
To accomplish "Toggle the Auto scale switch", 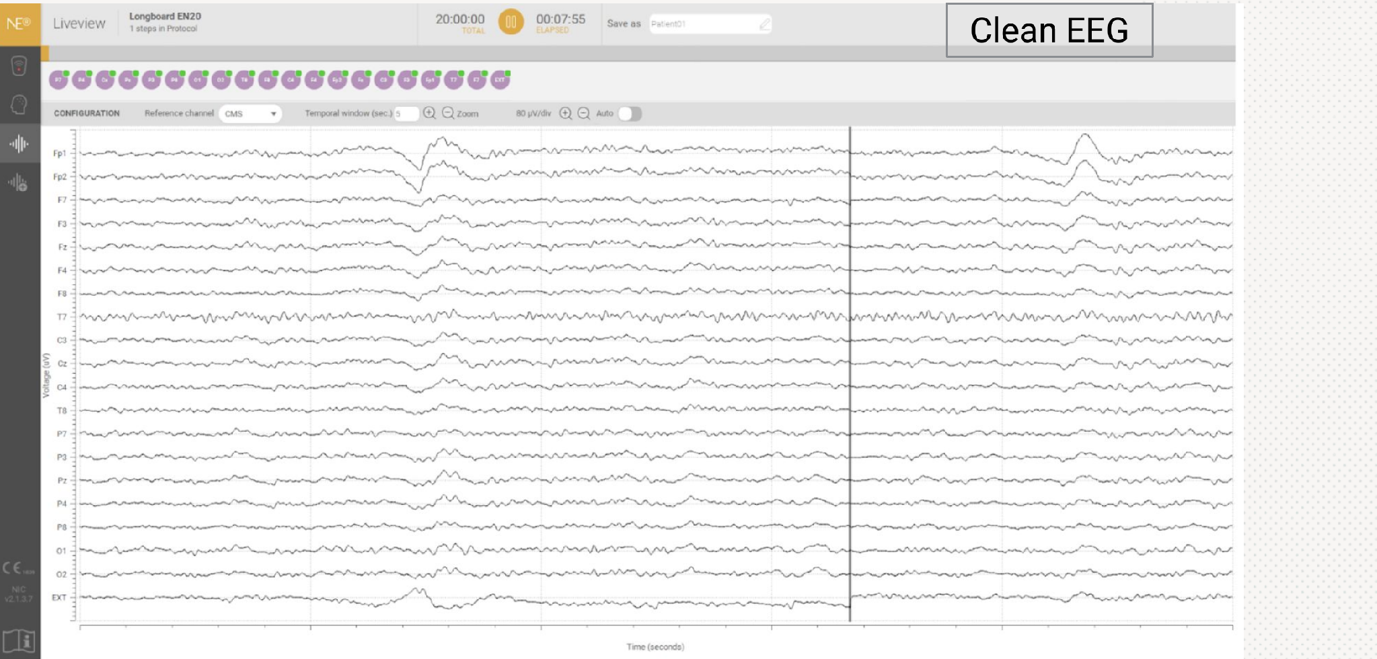I will [x=630, y=114].
